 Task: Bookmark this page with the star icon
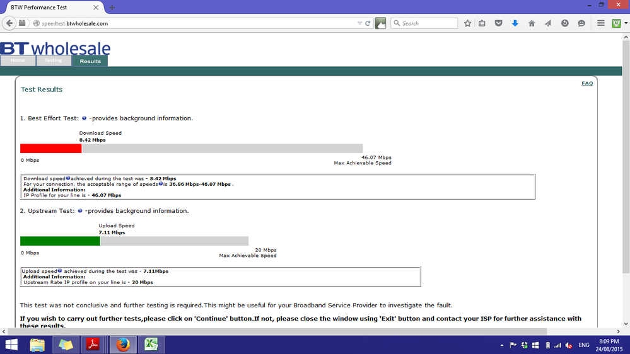[467, 23]
